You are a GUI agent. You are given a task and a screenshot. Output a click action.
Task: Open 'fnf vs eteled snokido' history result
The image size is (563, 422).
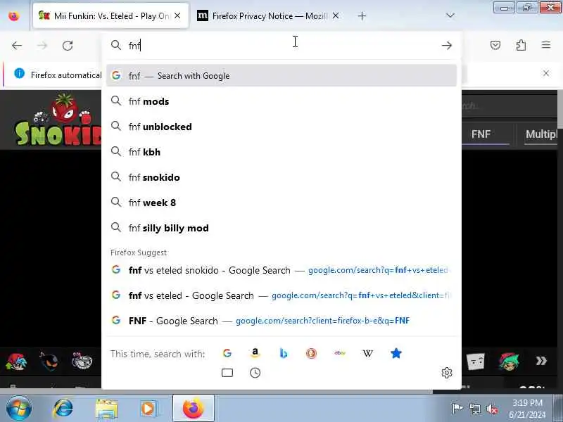(x=281, y=270)
